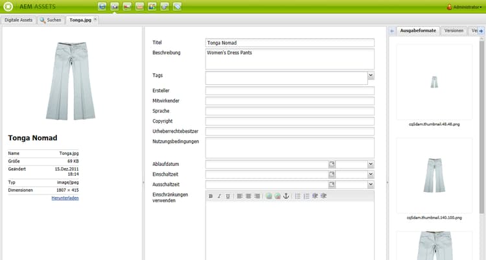The height and width of the screenshot is (260, 486).
Task: Click the Ausschaltzeit date field
Action: point(267,185)
